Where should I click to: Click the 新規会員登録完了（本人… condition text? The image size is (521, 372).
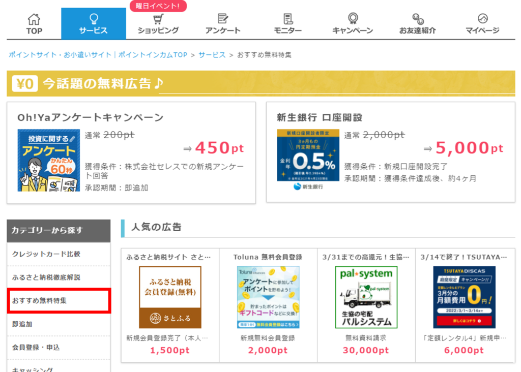point(167,338)
